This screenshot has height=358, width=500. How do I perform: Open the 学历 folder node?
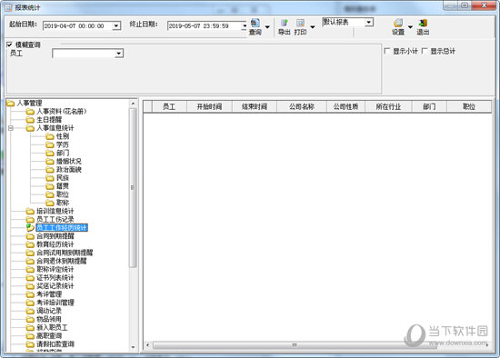57,144
